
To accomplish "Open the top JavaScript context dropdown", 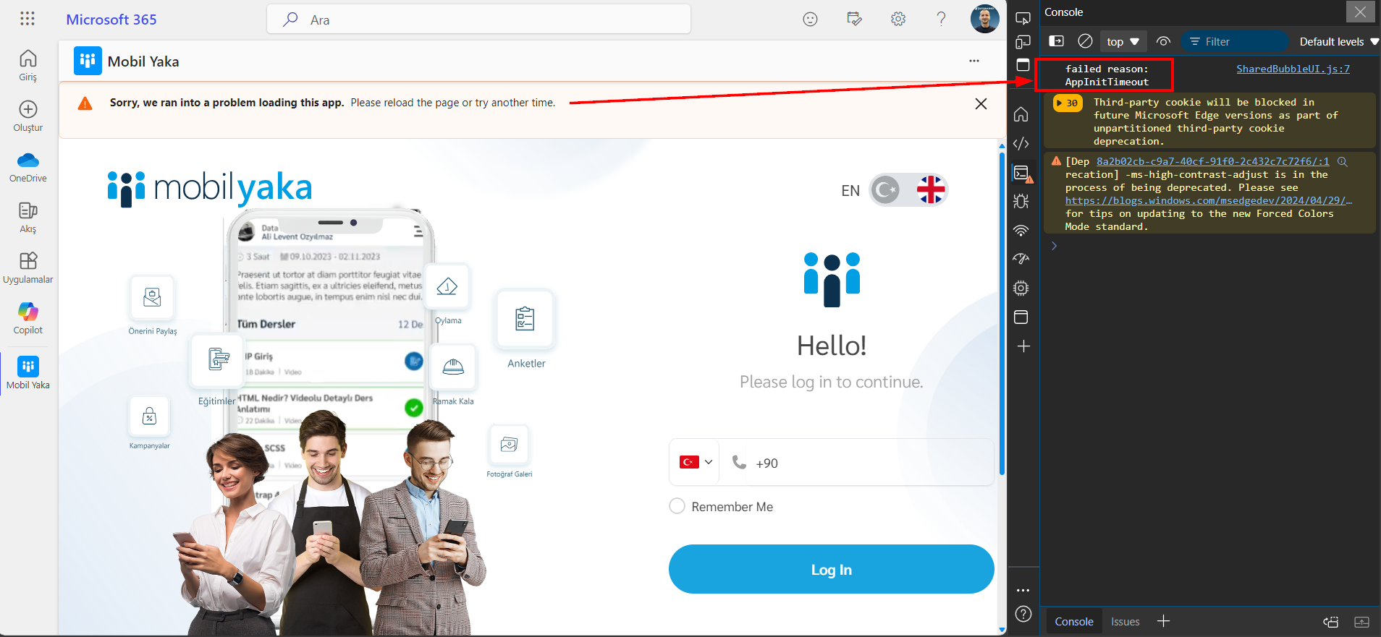I will 1123,42.
